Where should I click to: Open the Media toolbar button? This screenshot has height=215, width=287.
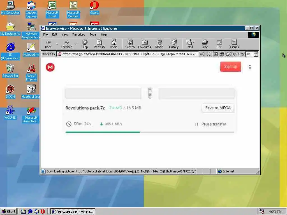159,44
